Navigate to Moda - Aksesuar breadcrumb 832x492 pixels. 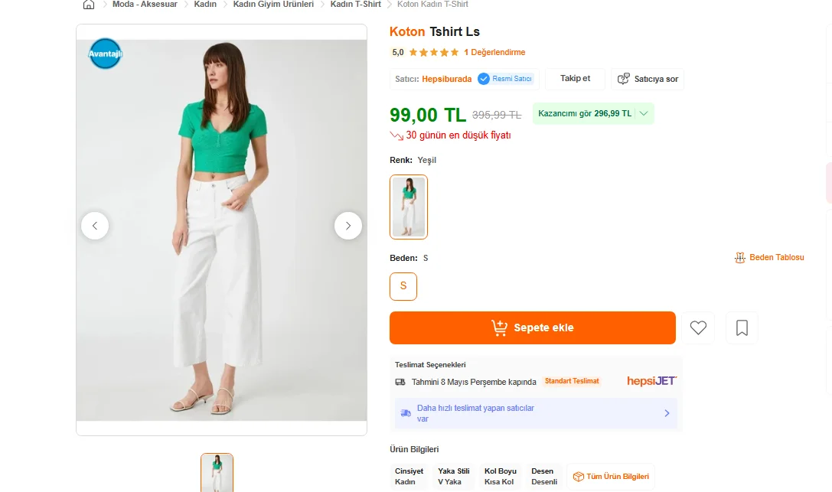145,5
